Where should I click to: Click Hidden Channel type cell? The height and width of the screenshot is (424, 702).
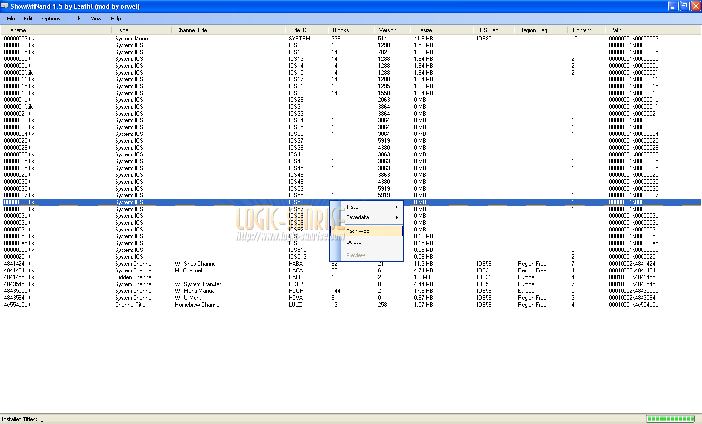134,277
